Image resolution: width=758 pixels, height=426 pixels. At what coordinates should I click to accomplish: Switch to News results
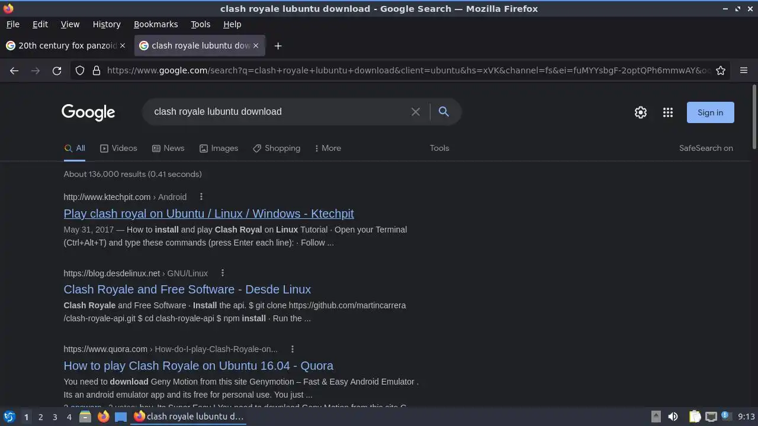[x=168, y=149]
